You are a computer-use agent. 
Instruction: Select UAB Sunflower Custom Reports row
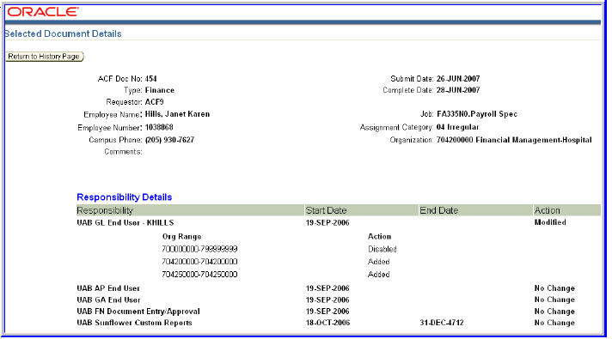[339, 323]
